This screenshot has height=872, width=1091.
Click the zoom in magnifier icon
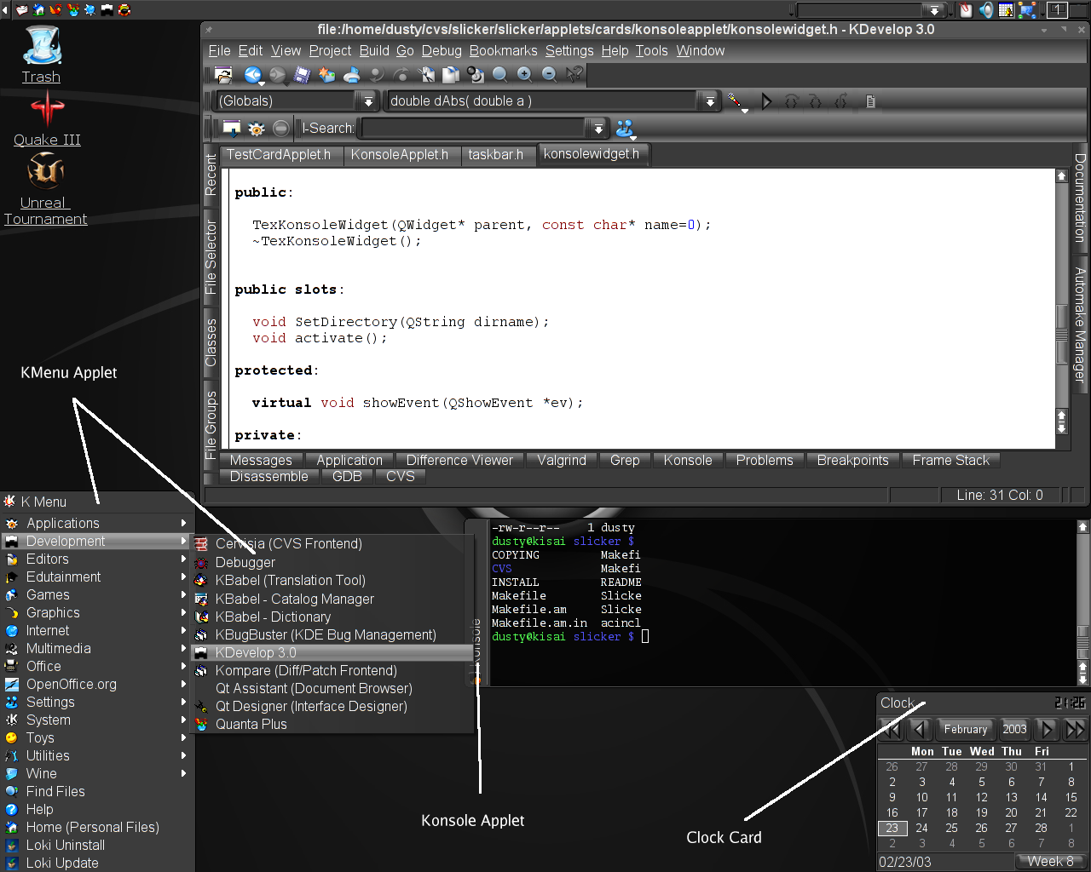tap(525, 75)
